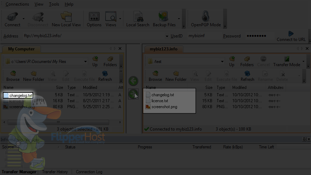
Task: Switch to Connection Log tab
Action: pyautogui.click(x=89, y=172)
